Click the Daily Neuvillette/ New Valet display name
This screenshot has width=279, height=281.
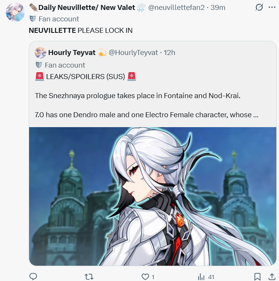pos(86,8)
